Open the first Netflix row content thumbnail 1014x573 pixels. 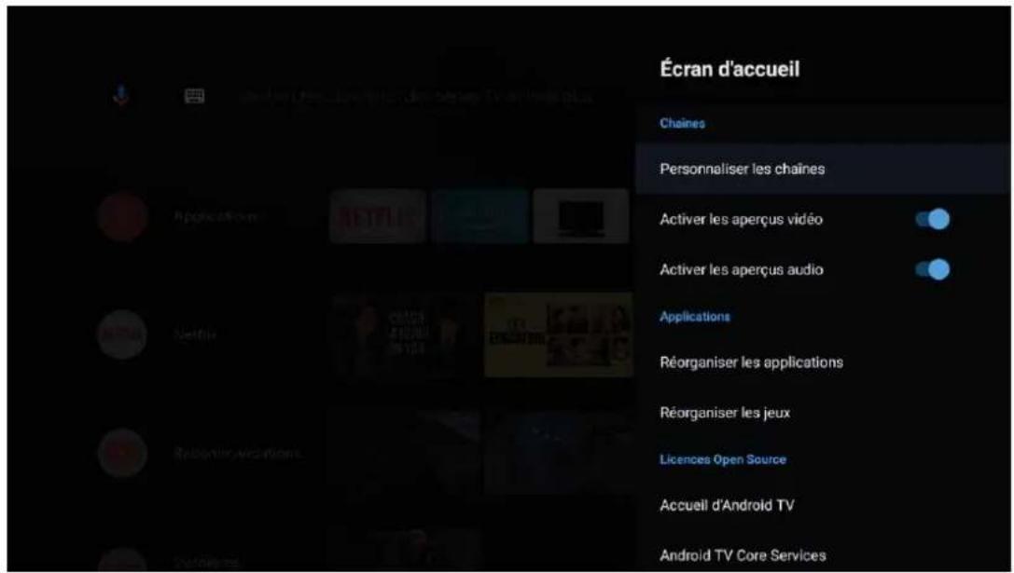pyautogui.click(x=404, y=335)
